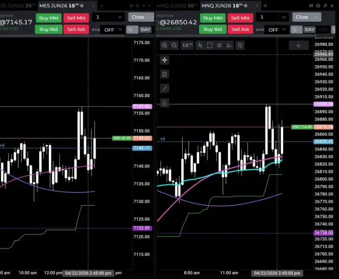Select the 26850.42 entry price label on MNQ
The width and height of the screenshot is (339, 279).
[x=323, y=142]
